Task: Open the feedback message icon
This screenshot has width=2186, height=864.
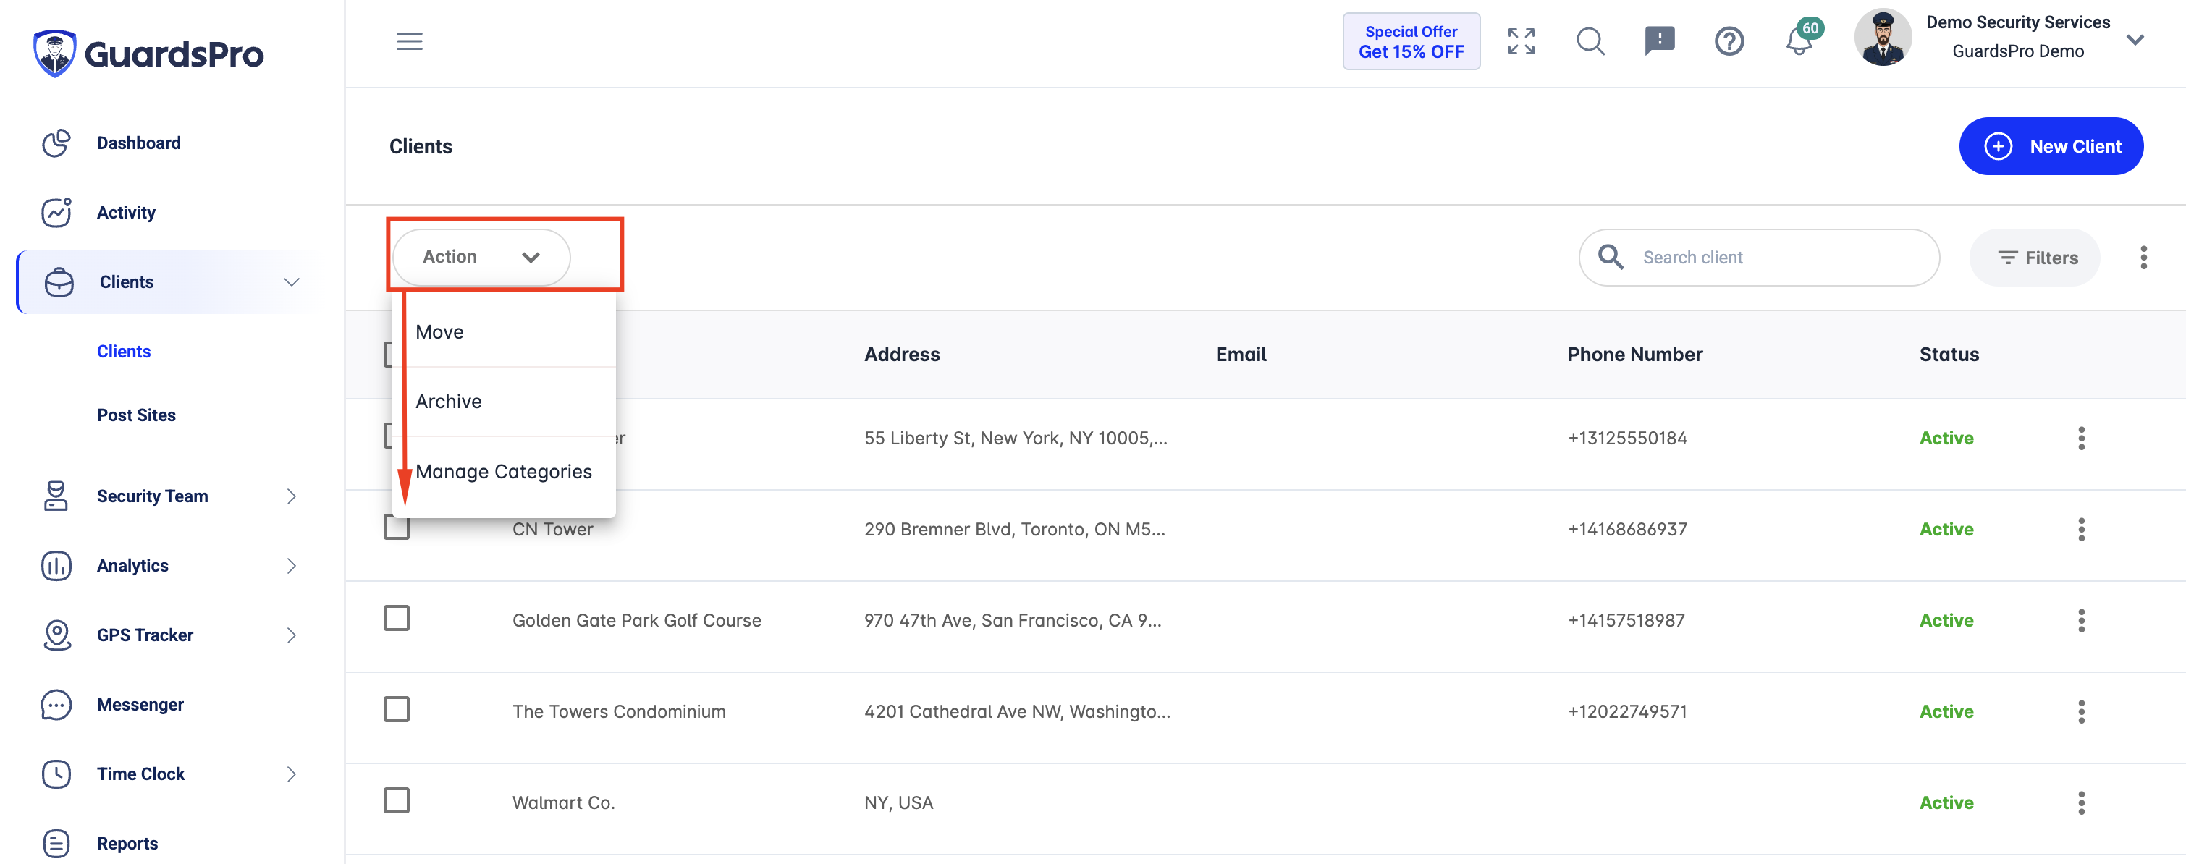Action: coord(1659,41)
